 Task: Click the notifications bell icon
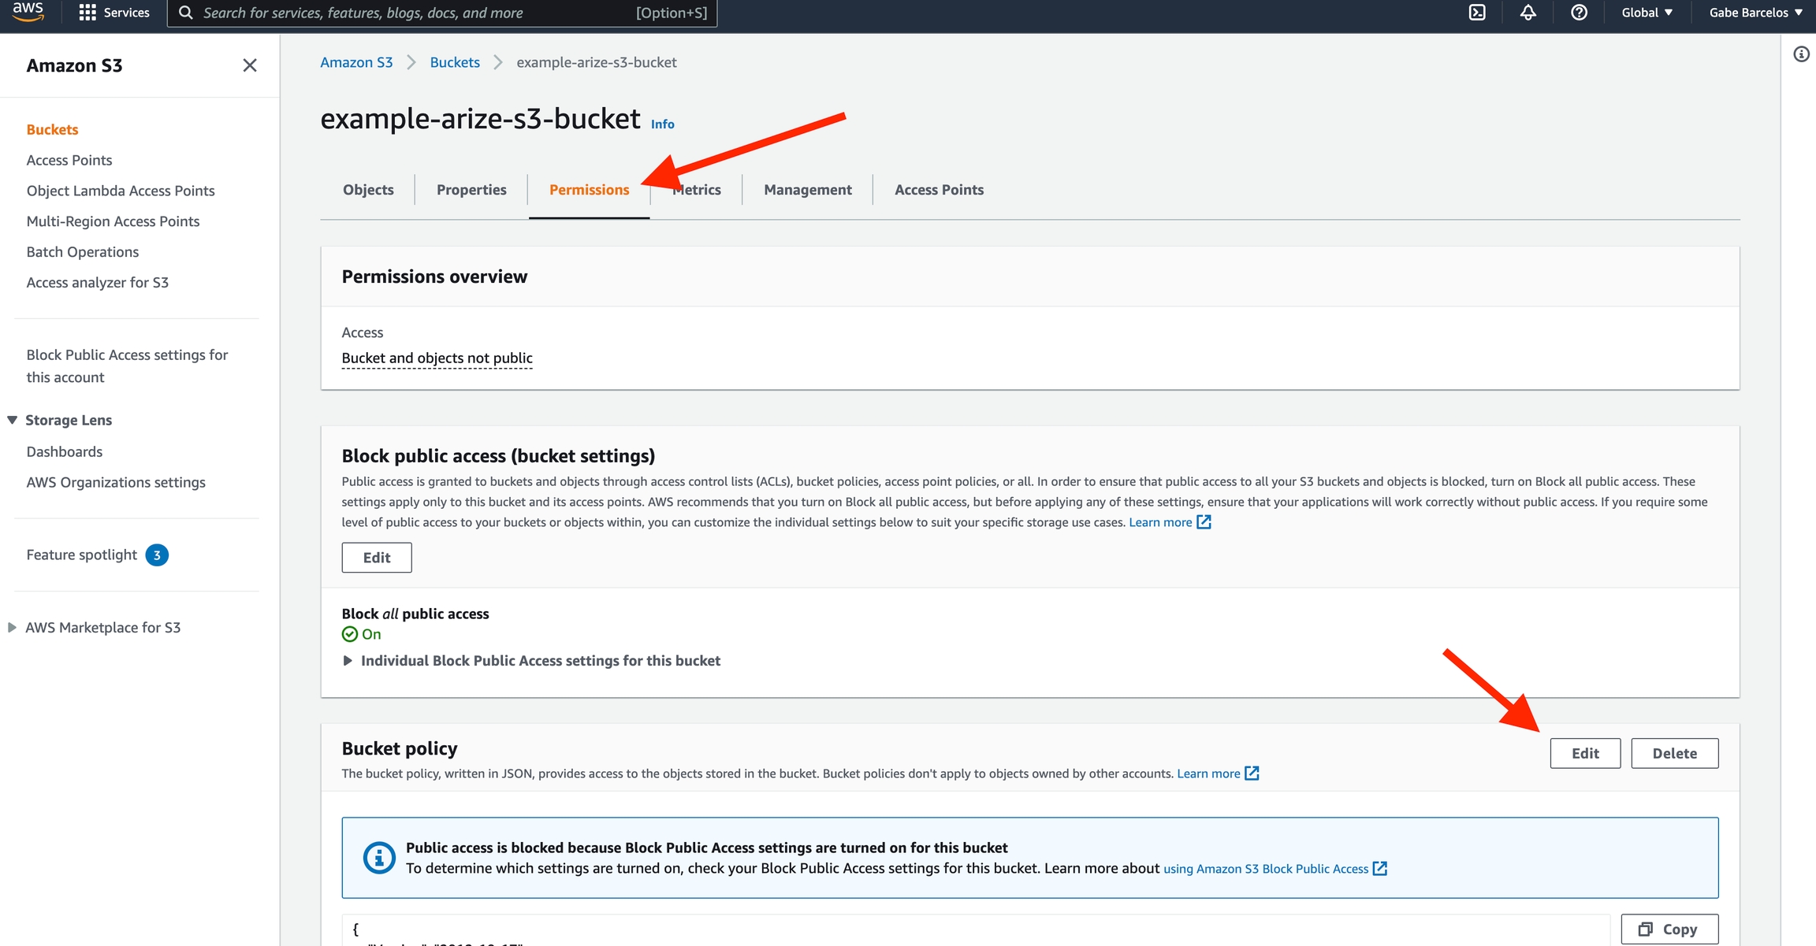(1528, 13)
